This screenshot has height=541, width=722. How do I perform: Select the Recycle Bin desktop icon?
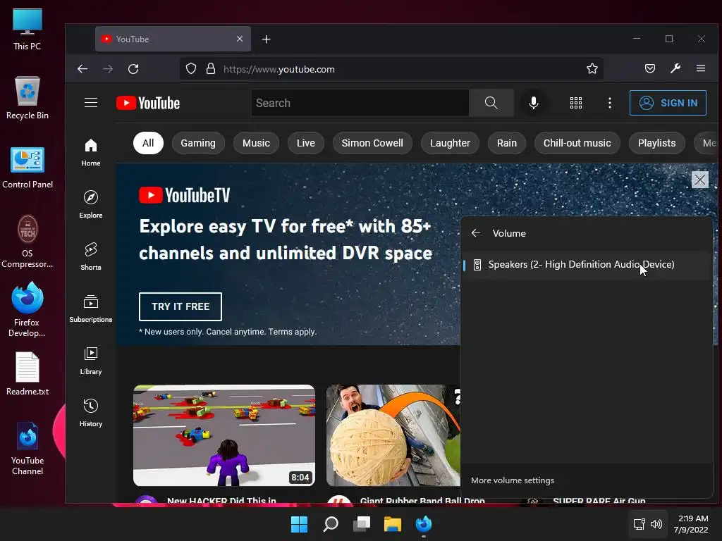27,98
